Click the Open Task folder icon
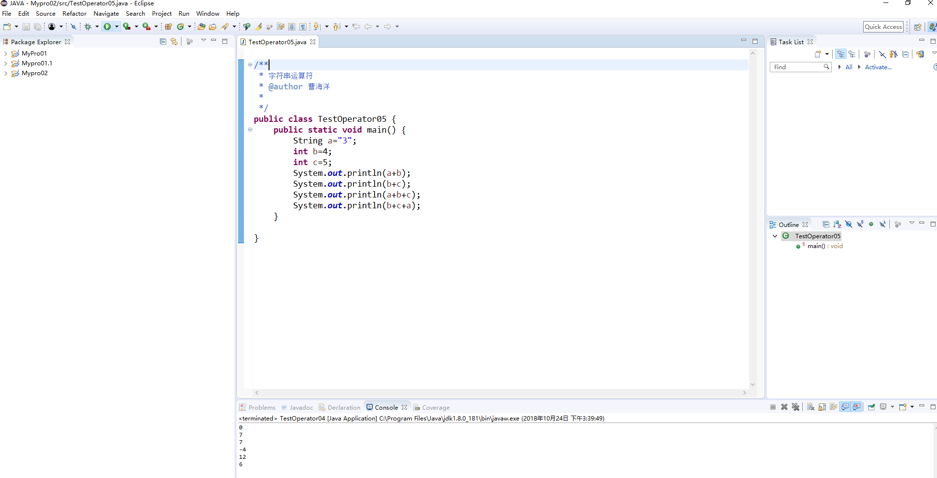This screenshot has height=478, width=937. click(212, 27)
